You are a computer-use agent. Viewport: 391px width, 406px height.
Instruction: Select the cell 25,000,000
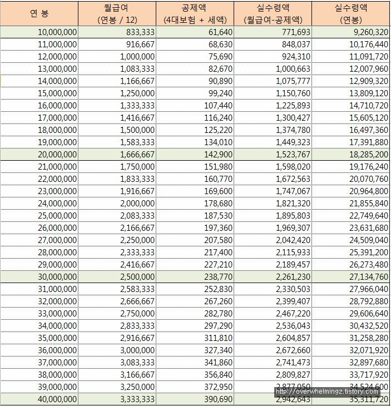click(x=39, y=215)
